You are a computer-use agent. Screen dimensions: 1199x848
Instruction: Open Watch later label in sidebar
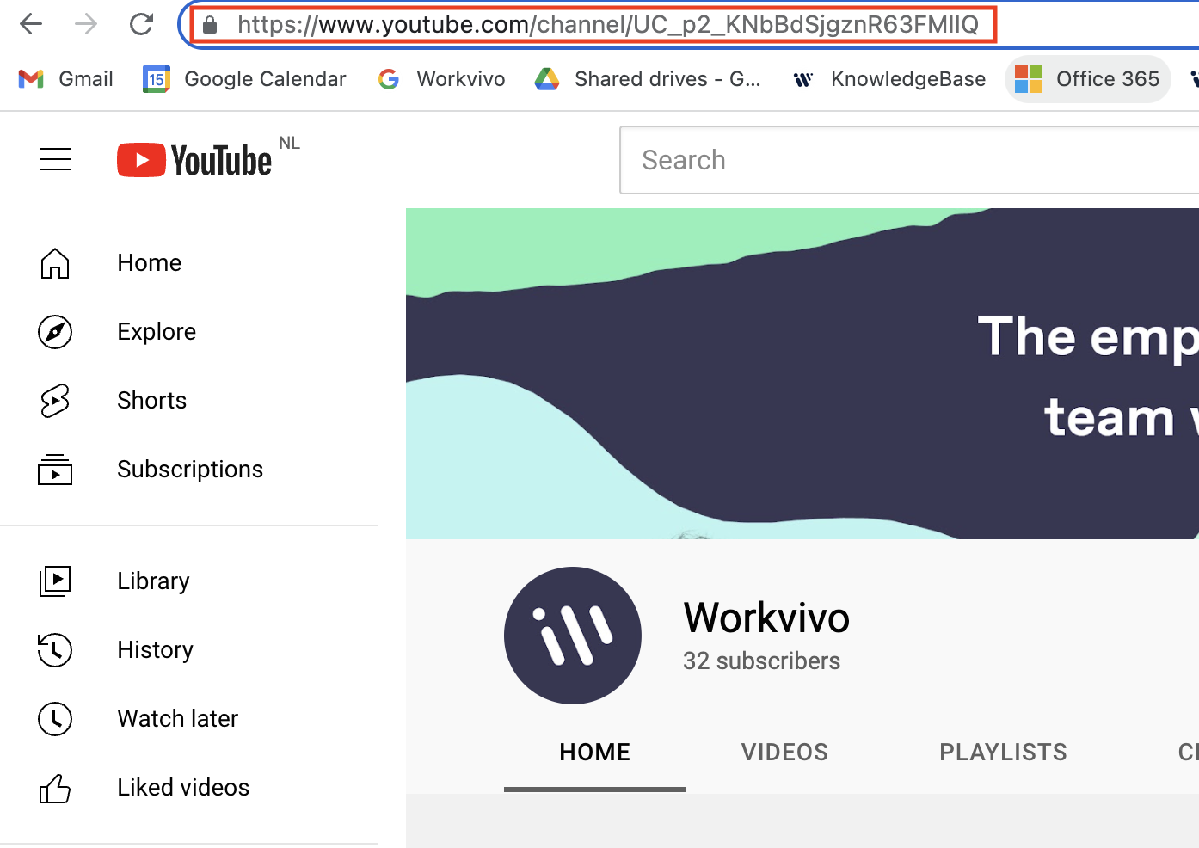tap(178, 719)
